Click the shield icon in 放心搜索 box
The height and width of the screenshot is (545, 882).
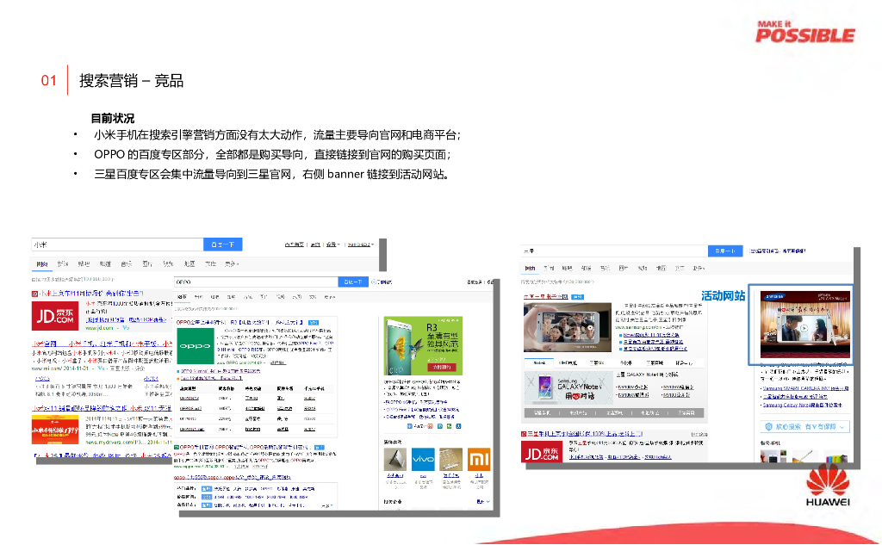click(x=769, y=427)
